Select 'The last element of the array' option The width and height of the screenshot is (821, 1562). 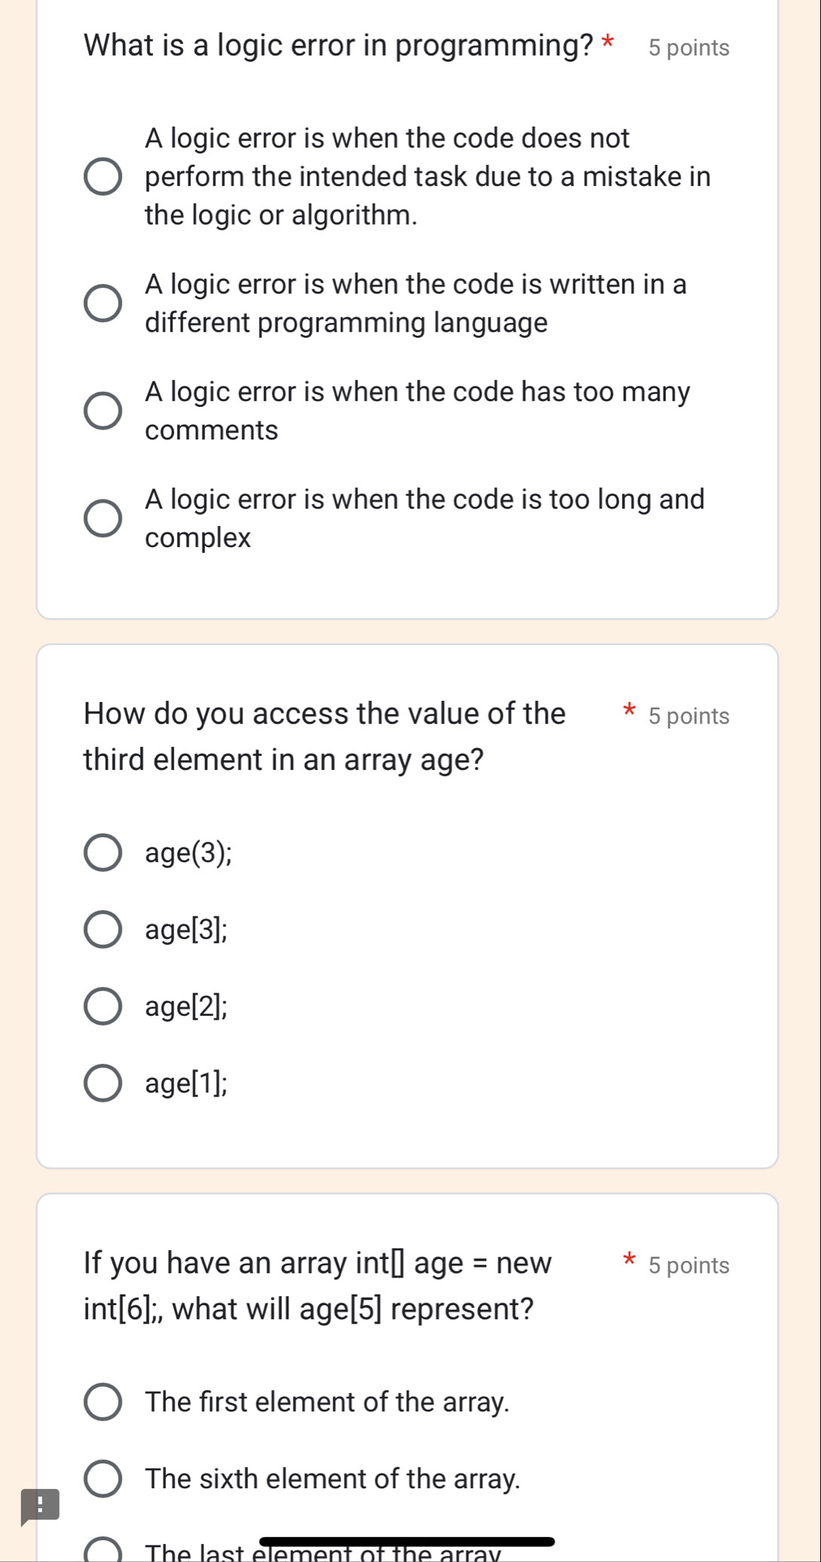click(x=103, y=1552)
